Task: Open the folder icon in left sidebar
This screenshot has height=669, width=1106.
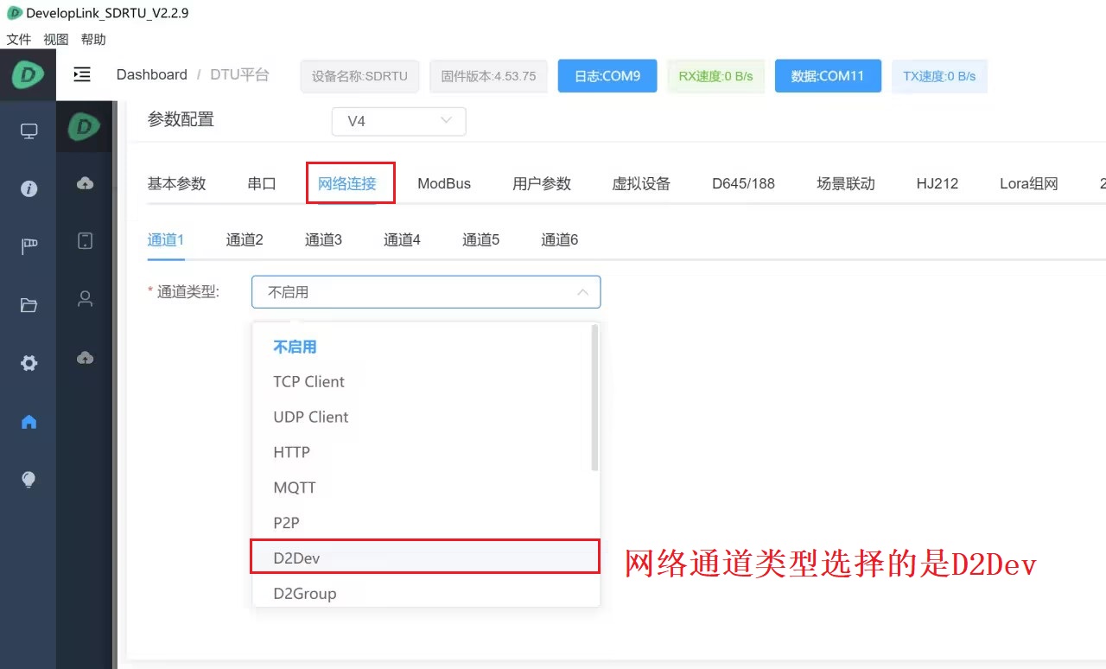Action: tap(29, 305)
